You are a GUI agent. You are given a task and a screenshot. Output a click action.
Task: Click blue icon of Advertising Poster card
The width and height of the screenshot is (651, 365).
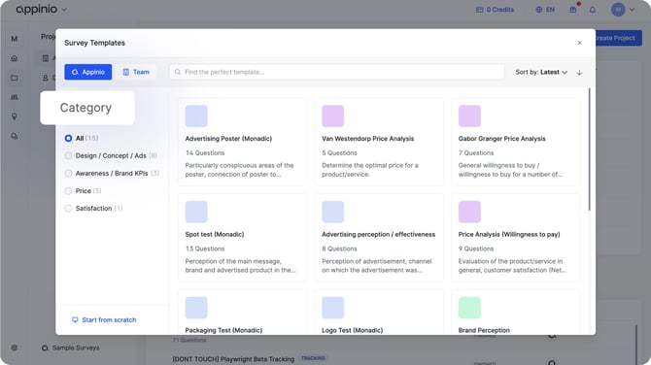point(196,116)
